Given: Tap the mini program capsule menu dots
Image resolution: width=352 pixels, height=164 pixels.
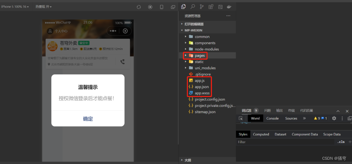Looking at the screenshot, I should [x=113, y=31].
